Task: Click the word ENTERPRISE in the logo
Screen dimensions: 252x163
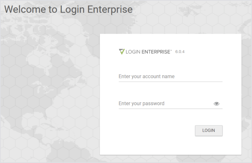Action: point(156,52)
